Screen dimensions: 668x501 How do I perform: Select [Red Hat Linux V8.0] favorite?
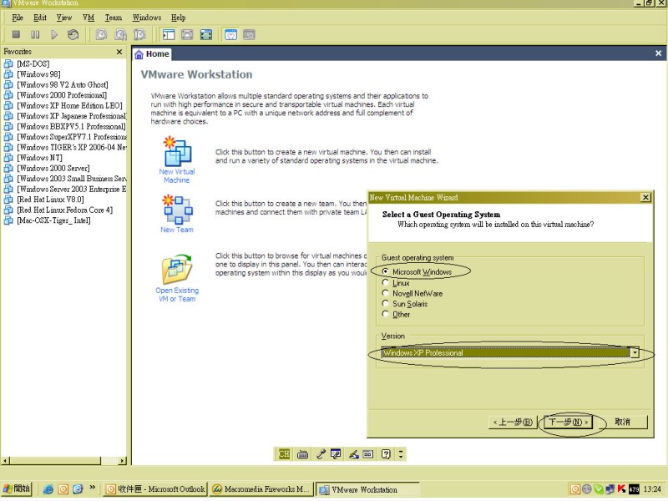click(50, 200)
